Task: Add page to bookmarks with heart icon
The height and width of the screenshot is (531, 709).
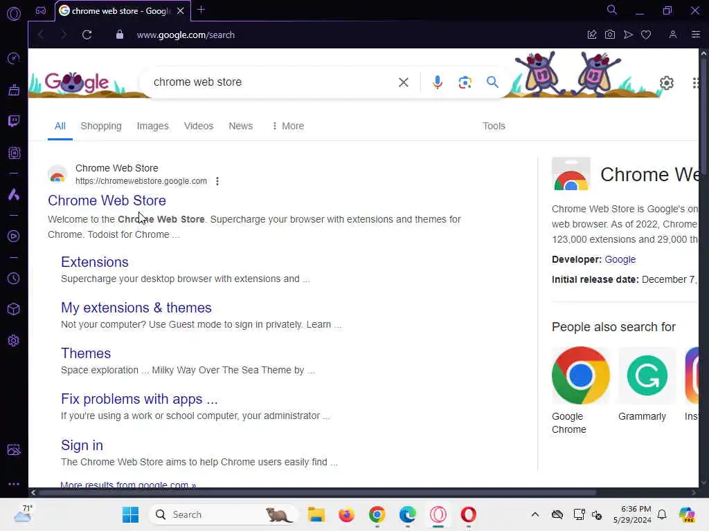Action: point(646,35)
